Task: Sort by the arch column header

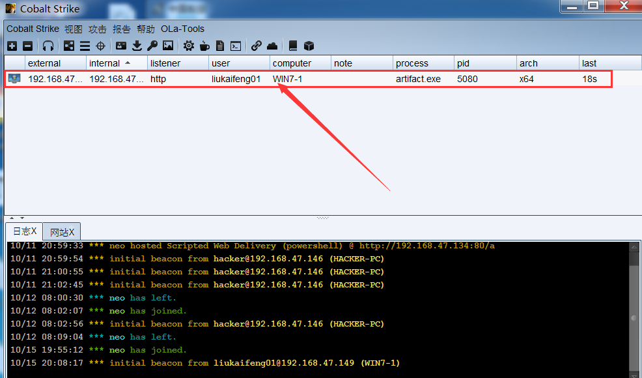Action: click(548, 63)
